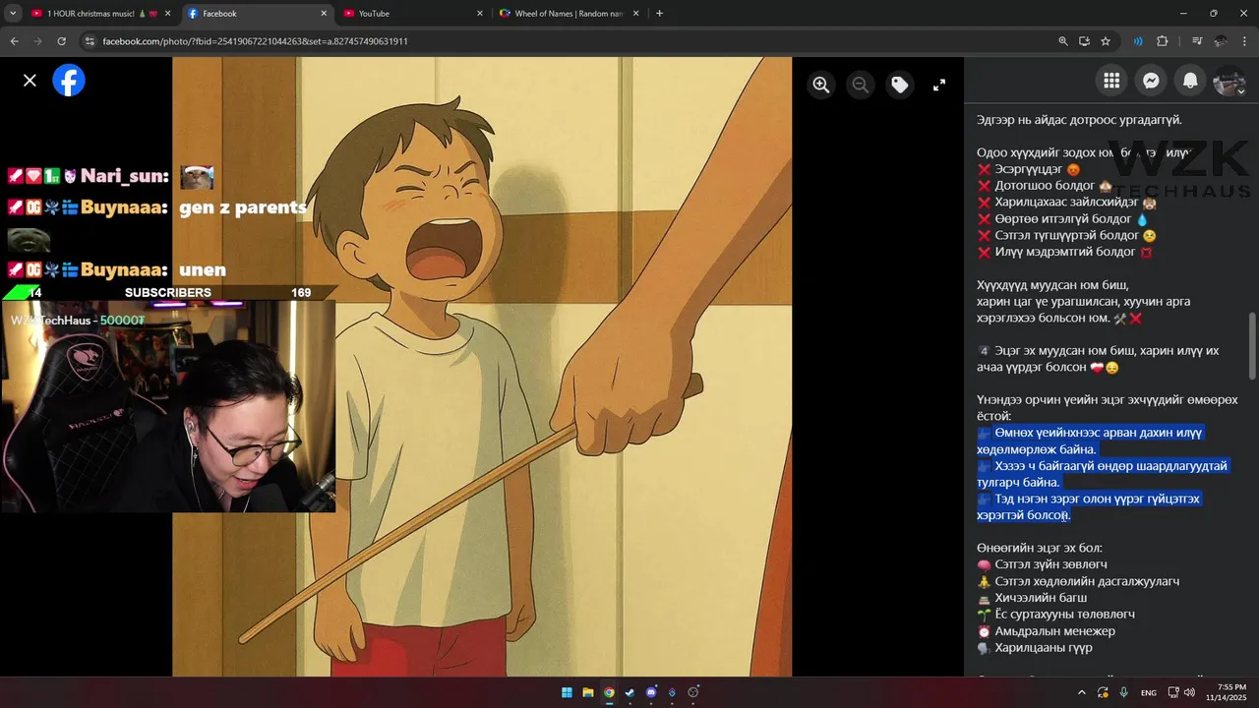The height and width of the screenshot is (708, 1259).
Task: Open the Facebook menu grid
Action: point(1111,81)
